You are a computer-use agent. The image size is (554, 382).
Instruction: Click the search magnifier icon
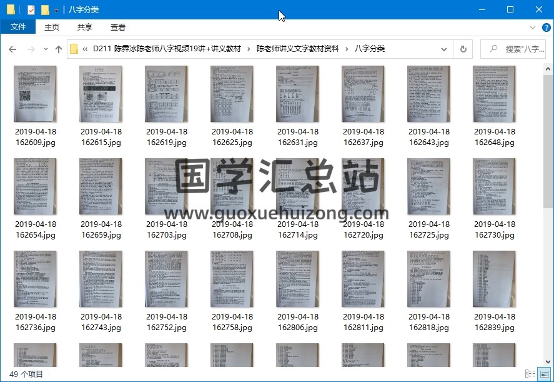tap(493, 49)
